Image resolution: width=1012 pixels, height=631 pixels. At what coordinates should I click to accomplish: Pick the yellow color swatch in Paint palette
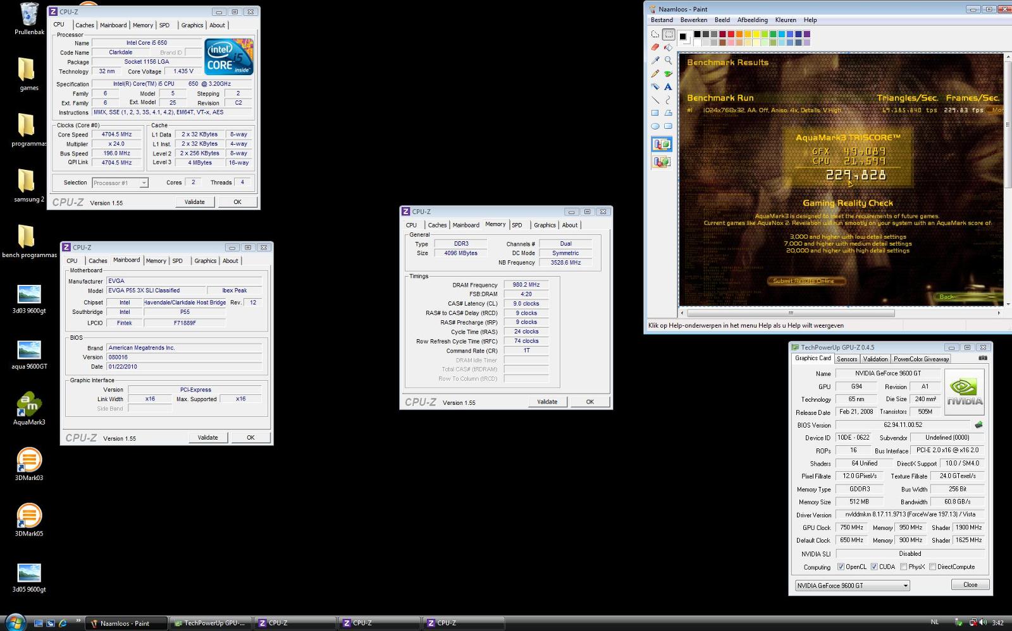[756, 34]
